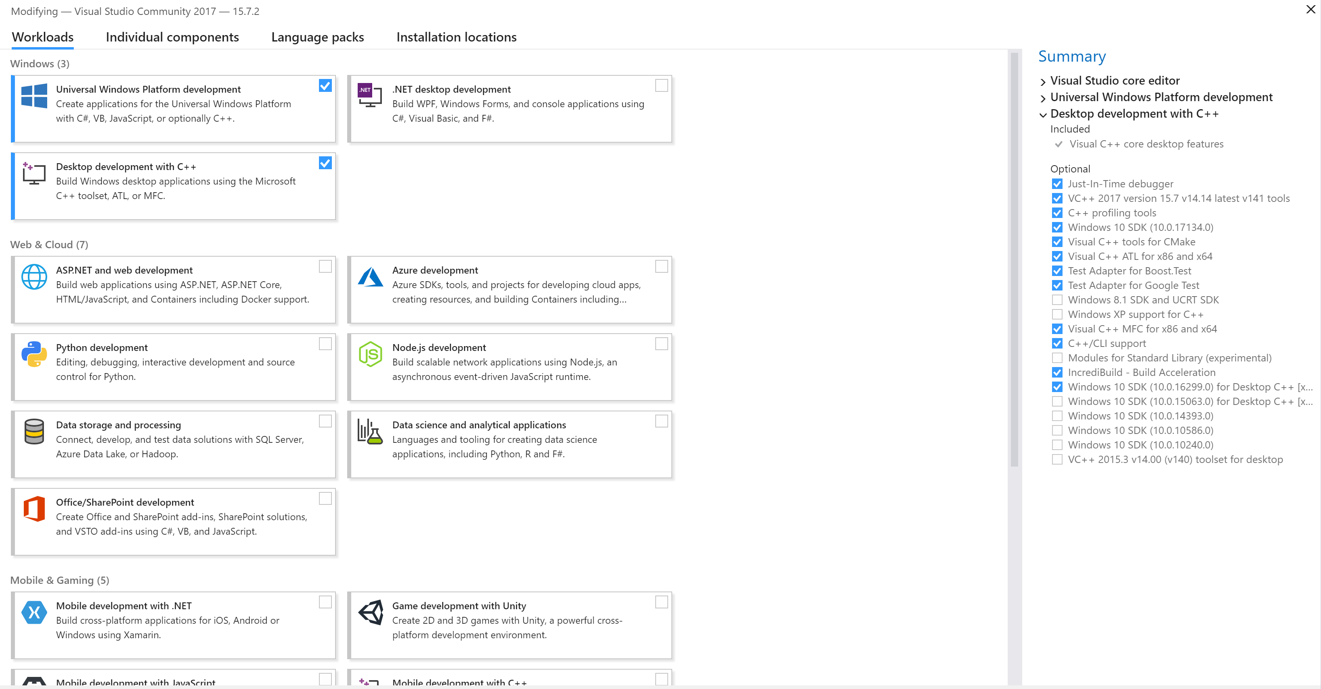This screenshot has width=1321, height=689.
Task: Click the .NET desktop development icon
Action: pyautogui.click(x=370, y=95)
